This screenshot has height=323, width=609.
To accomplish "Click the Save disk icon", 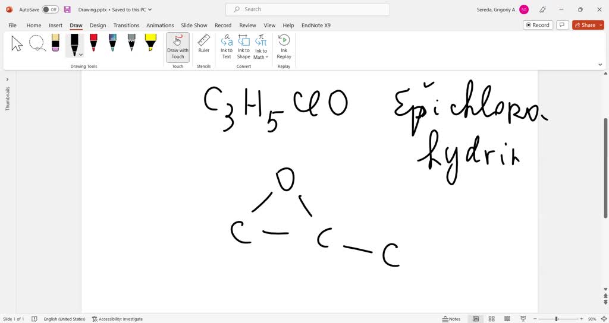I will pyautogui.click(x=67, y=9).
